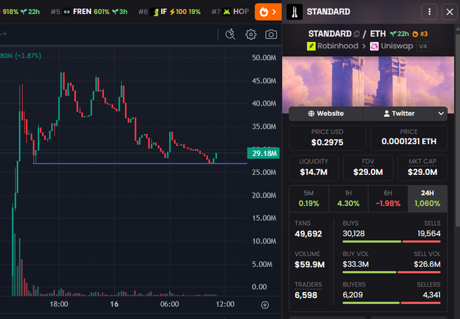This screenshot has height=319, width=460.
Task: Click the price 0.0001231 ETH box
Action: 409,138
